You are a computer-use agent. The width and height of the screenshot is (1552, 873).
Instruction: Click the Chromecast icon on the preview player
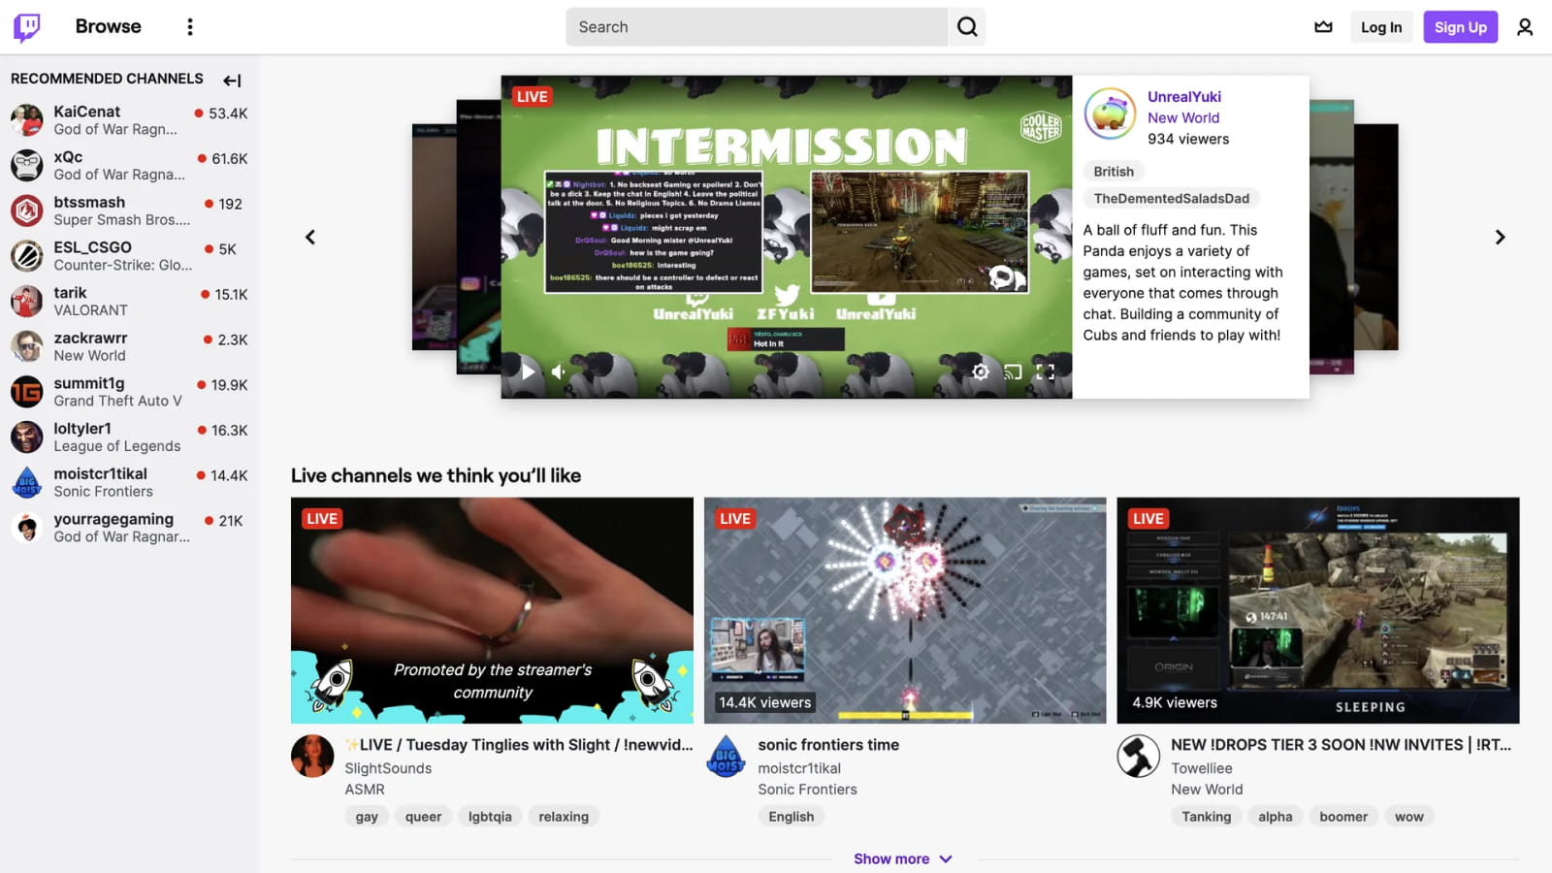pyautogui.click(x=1013, y=372)
